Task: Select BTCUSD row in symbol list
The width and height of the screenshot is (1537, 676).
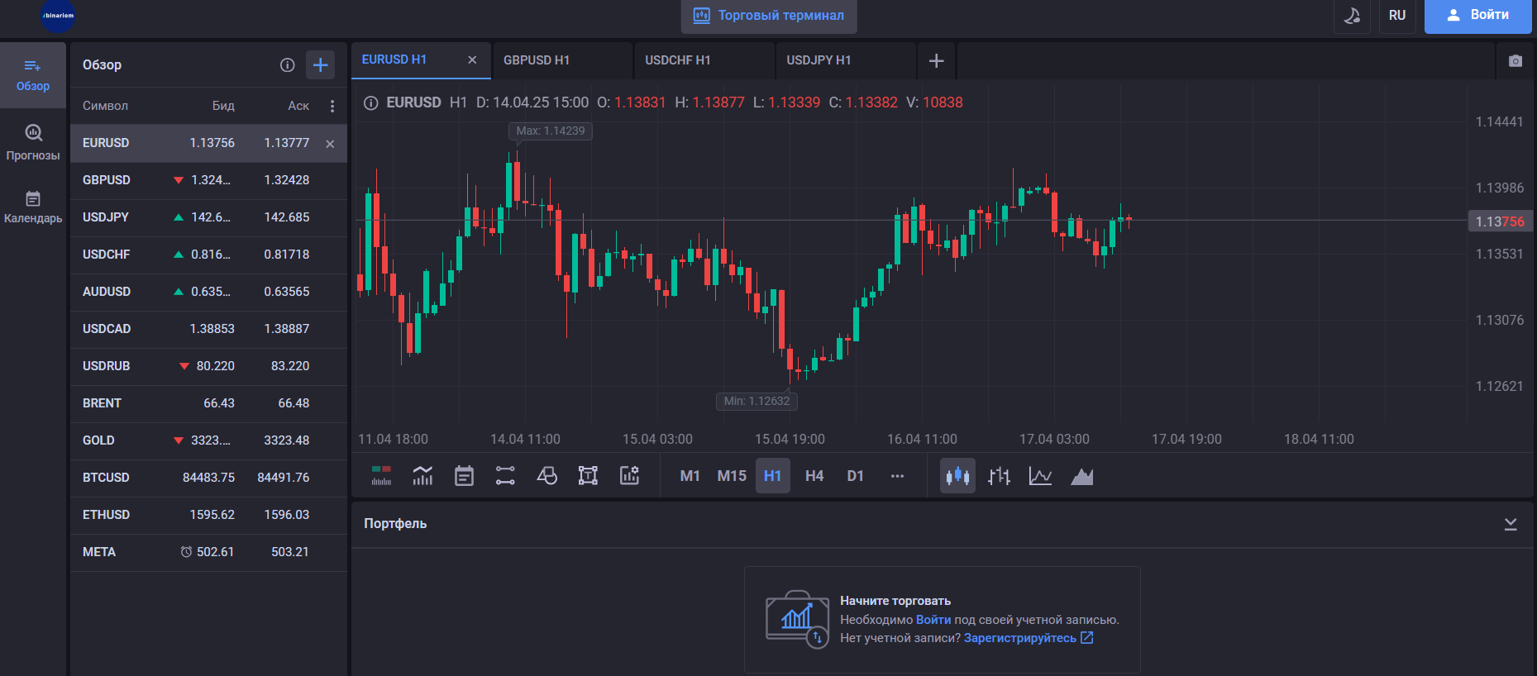Action: click(x=208, y=478)
